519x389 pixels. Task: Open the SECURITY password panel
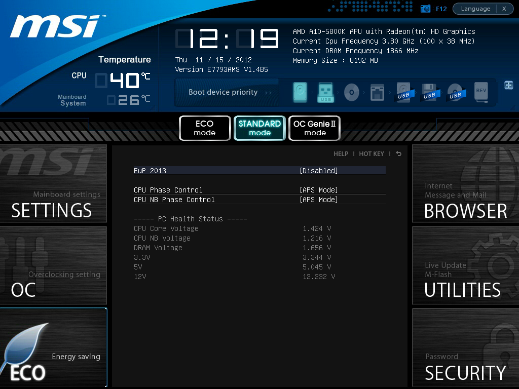click(x=466, y=347)
